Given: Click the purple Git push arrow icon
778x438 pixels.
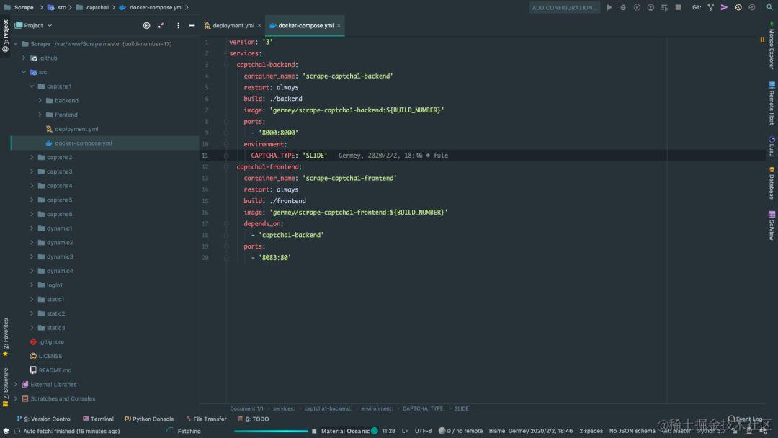Looking at the screenshot, I should click(725, 7).
